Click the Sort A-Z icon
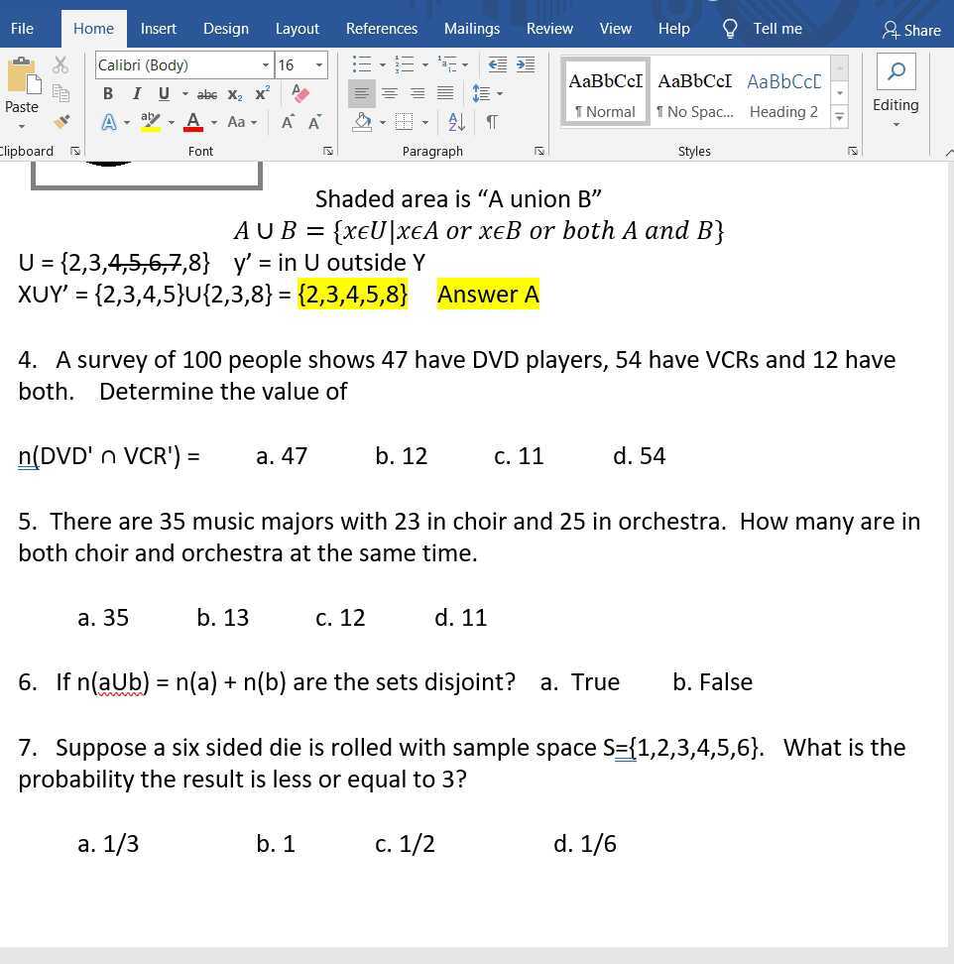 click(x=457, y=122)
